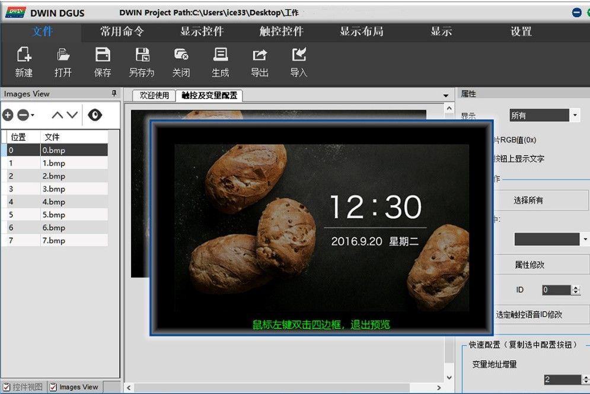Toggle the 控件视图 checkbox

point(7,387)
